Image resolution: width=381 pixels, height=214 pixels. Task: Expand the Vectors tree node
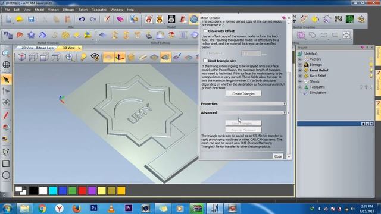[300, 59]
